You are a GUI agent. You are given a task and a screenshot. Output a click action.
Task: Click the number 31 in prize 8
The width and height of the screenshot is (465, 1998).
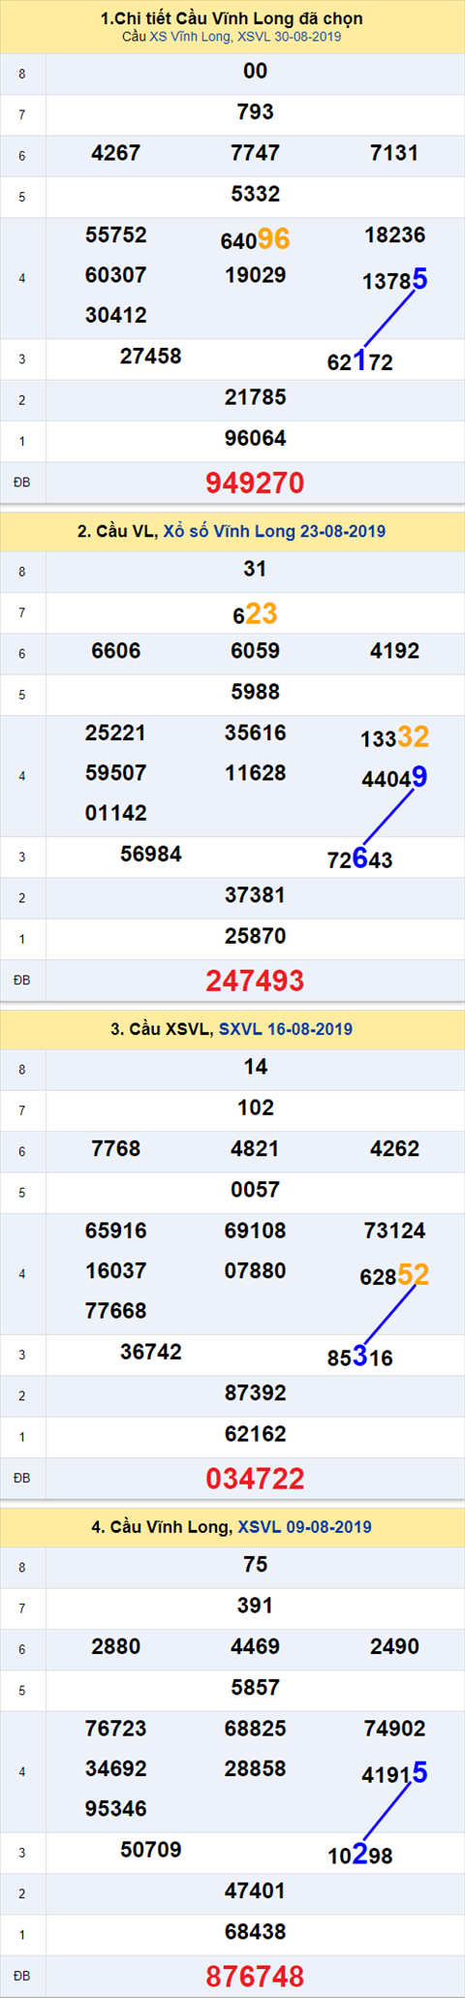pyautogui.click(x=256, y=570)
